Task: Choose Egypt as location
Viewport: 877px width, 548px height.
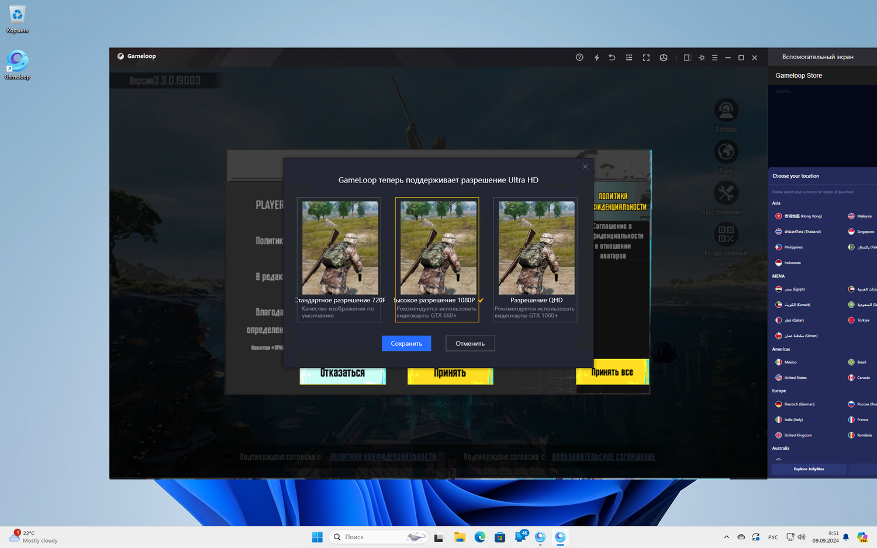Action: [x=790, y=289]
